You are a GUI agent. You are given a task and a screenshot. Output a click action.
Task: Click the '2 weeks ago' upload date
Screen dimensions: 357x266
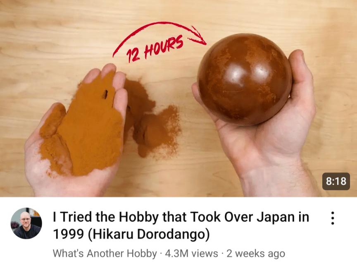(x=256, y=254)
